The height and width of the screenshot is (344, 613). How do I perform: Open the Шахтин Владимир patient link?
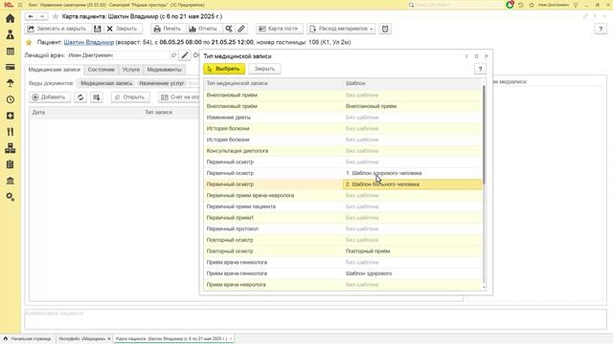tap(89, 42)
